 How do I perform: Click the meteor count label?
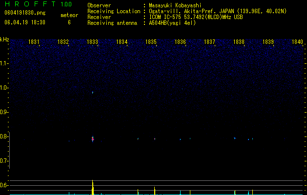69,15
